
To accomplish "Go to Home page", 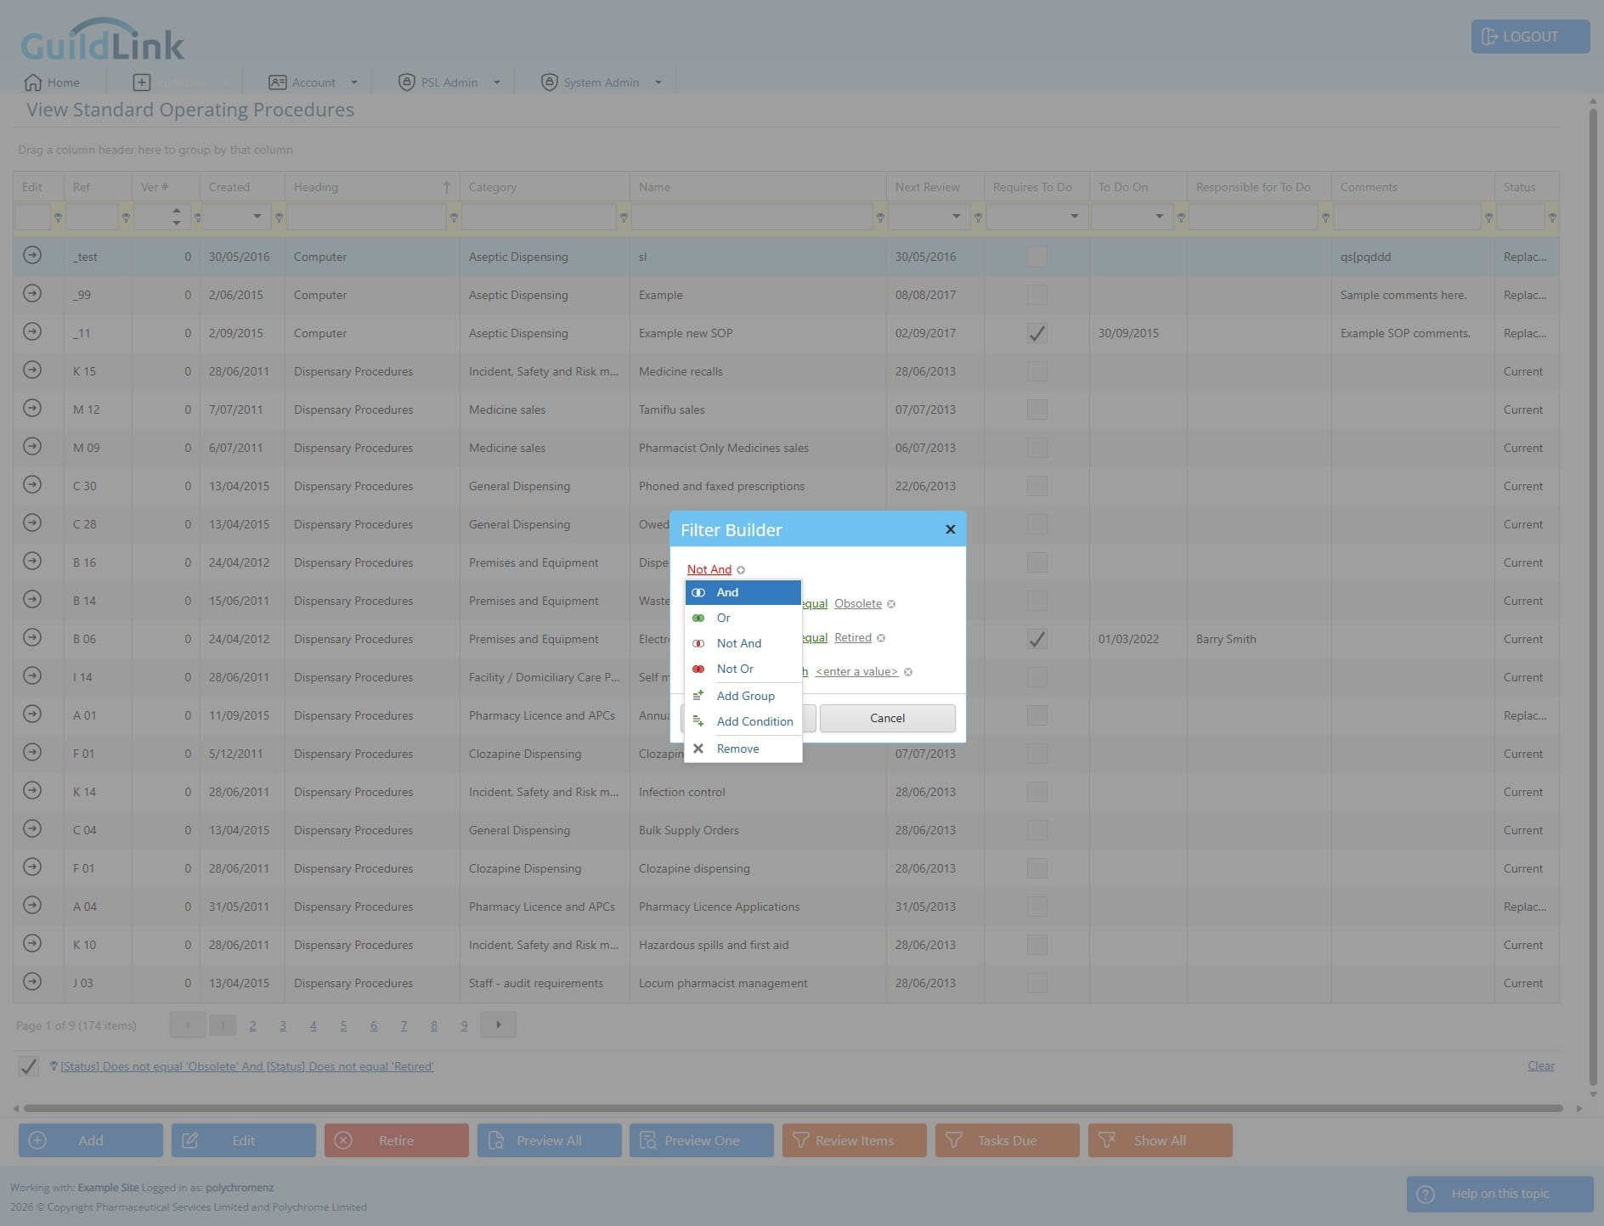I will [x=52, y=82].
